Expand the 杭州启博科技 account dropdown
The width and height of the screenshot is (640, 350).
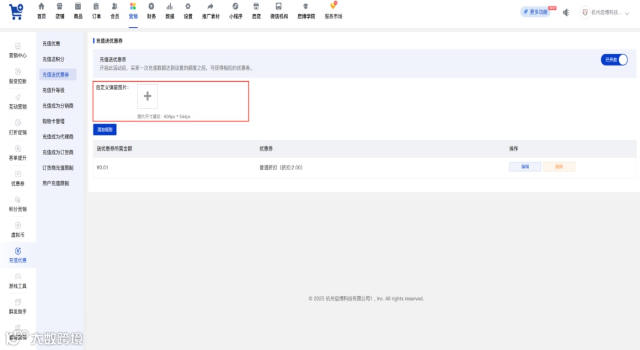(606, 12)
